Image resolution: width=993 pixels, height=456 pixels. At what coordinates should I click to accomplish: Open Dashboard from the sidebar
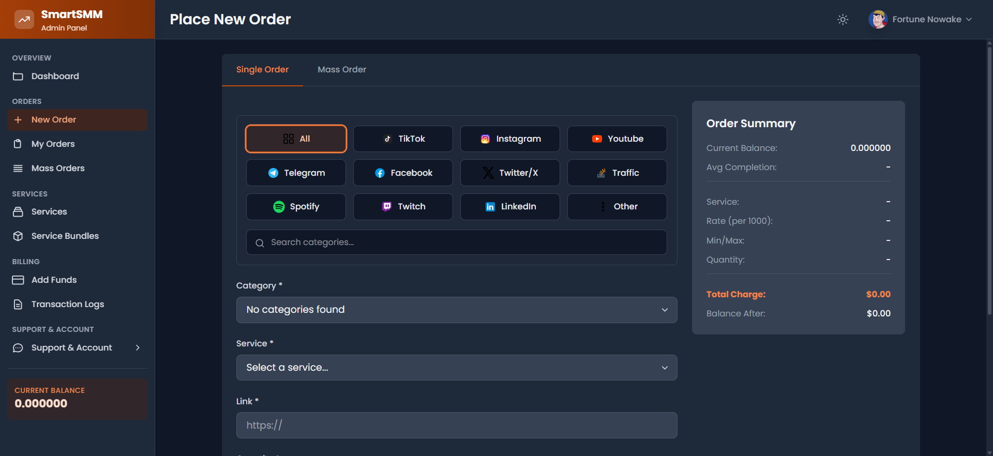pos(77,77)
